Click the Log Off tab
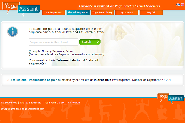 [x=151, y=12]
